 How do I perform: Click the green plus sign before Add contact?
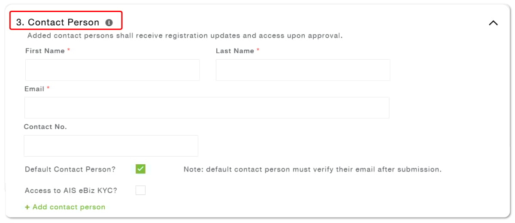(27, 207)
